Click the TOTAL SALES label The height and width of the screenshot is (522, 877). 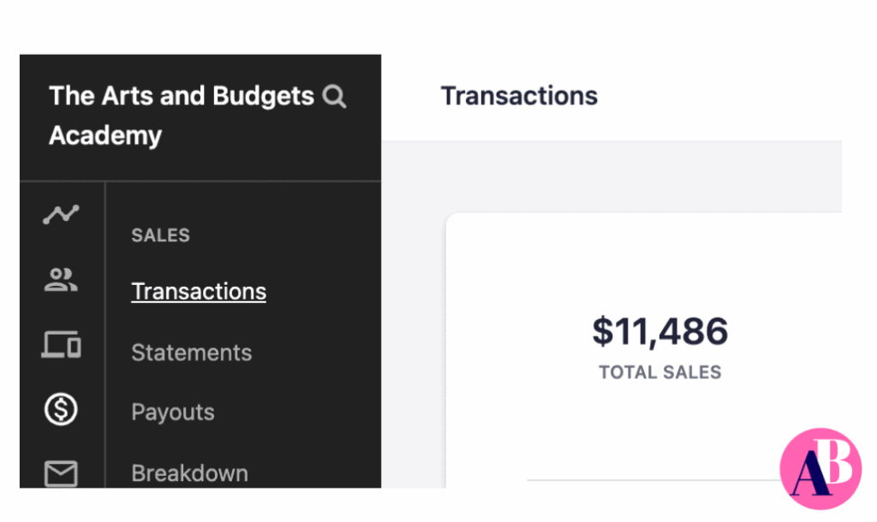(660, 372)
